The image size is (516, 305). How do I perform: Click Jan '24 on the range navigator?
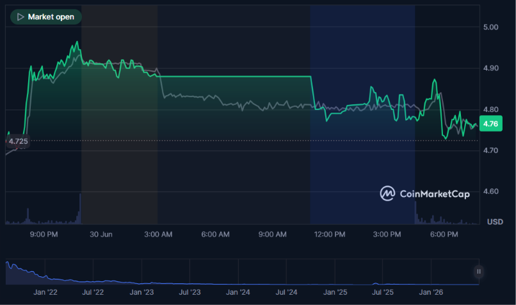pos(238,292)
